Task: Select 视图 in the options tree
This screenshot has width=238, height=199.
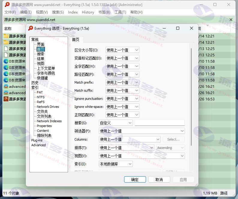Action: tap(41, 64)
